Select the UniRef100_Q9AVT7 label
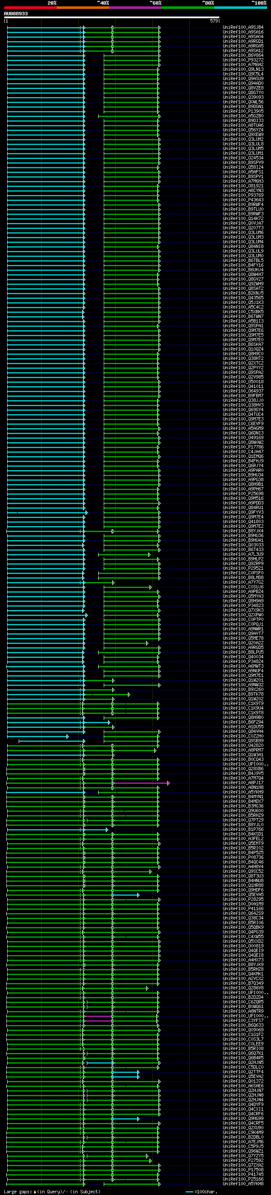The width and height of the screenshot is (271, 1195). pyautogui.click(x=243, y=634)
